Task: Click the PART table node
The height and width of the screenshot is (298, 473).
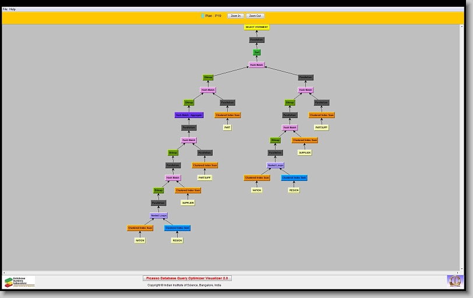Action: click(x=227, y=127)
